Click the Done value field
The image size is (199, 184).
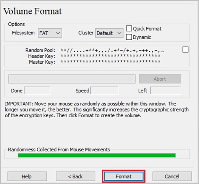pos(37,90)
